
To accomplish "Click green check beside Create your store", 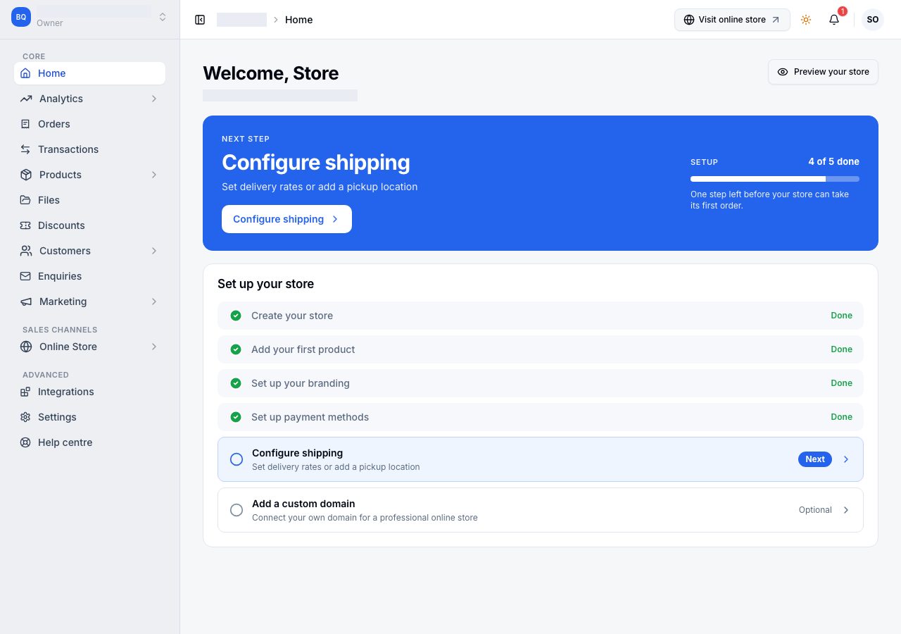I will tap(236, 316).
